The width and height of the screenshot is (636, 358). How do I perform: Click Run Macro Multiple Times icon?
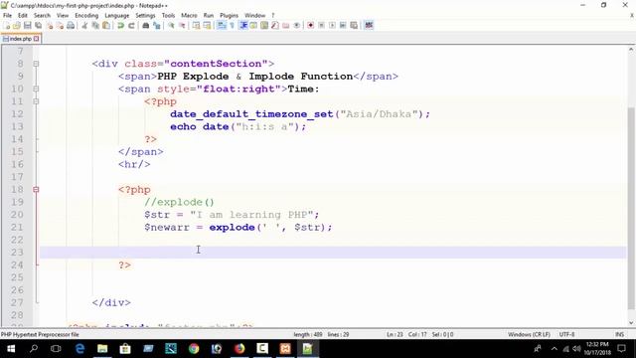click(343, 26)
